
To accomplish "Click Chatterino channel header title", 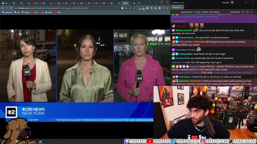I will [200, 12].
